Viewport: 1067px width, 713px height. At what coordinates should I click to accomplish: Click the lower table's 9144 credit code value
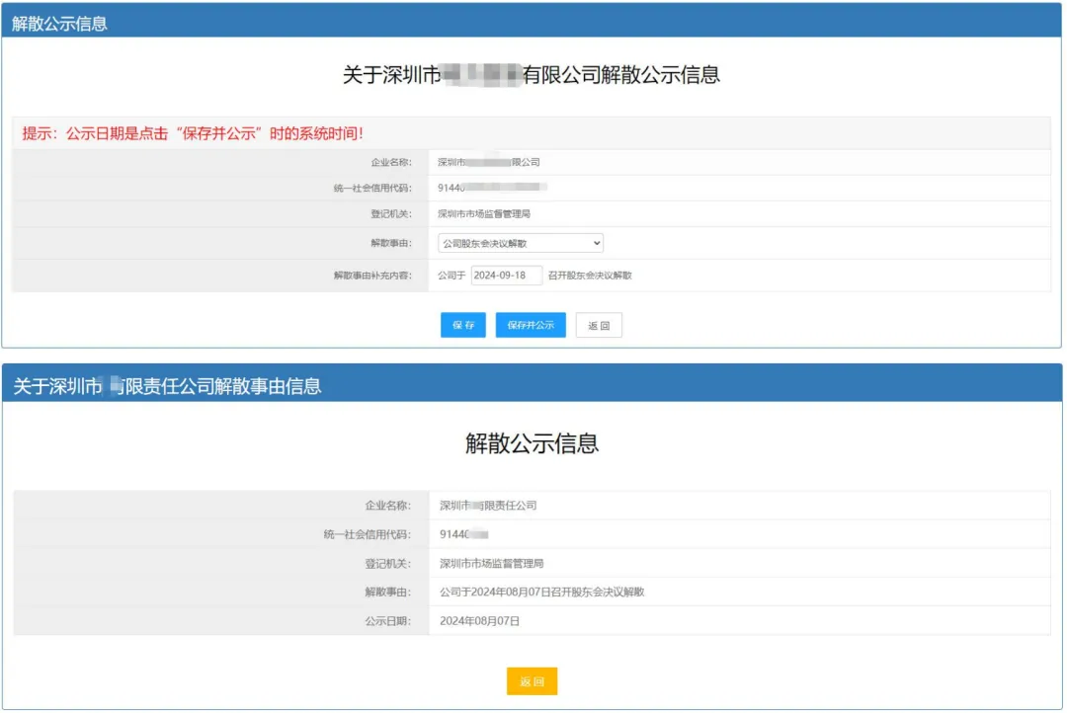tap(464, 534)
